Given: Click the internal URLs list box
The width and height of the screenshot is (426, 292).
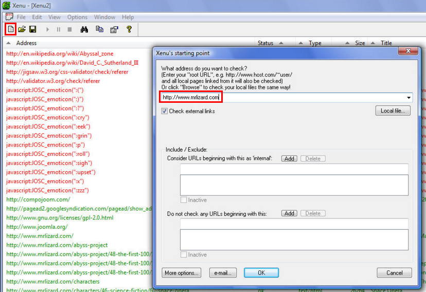Looking at the screenshot, I should click(294, 185).
